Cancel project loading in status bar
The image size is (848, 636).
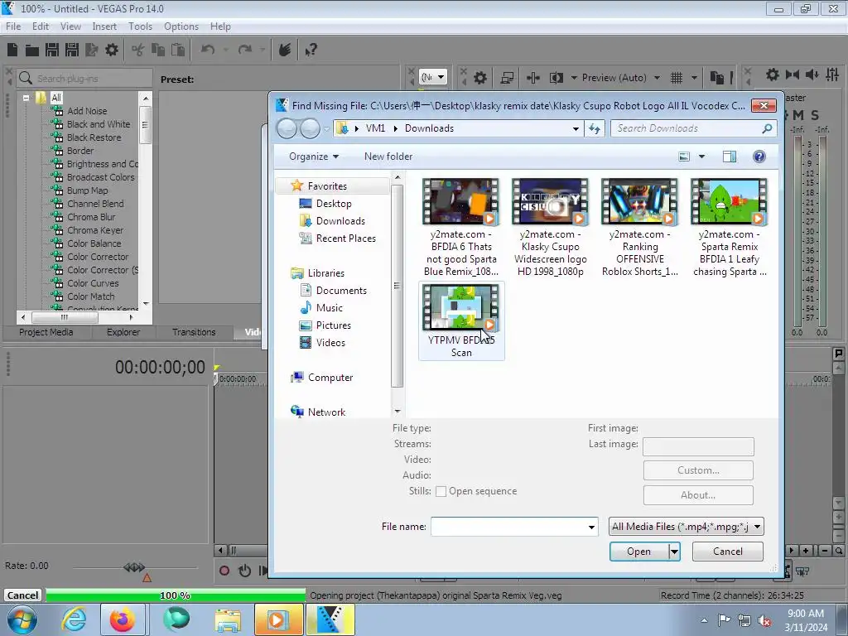22,595
